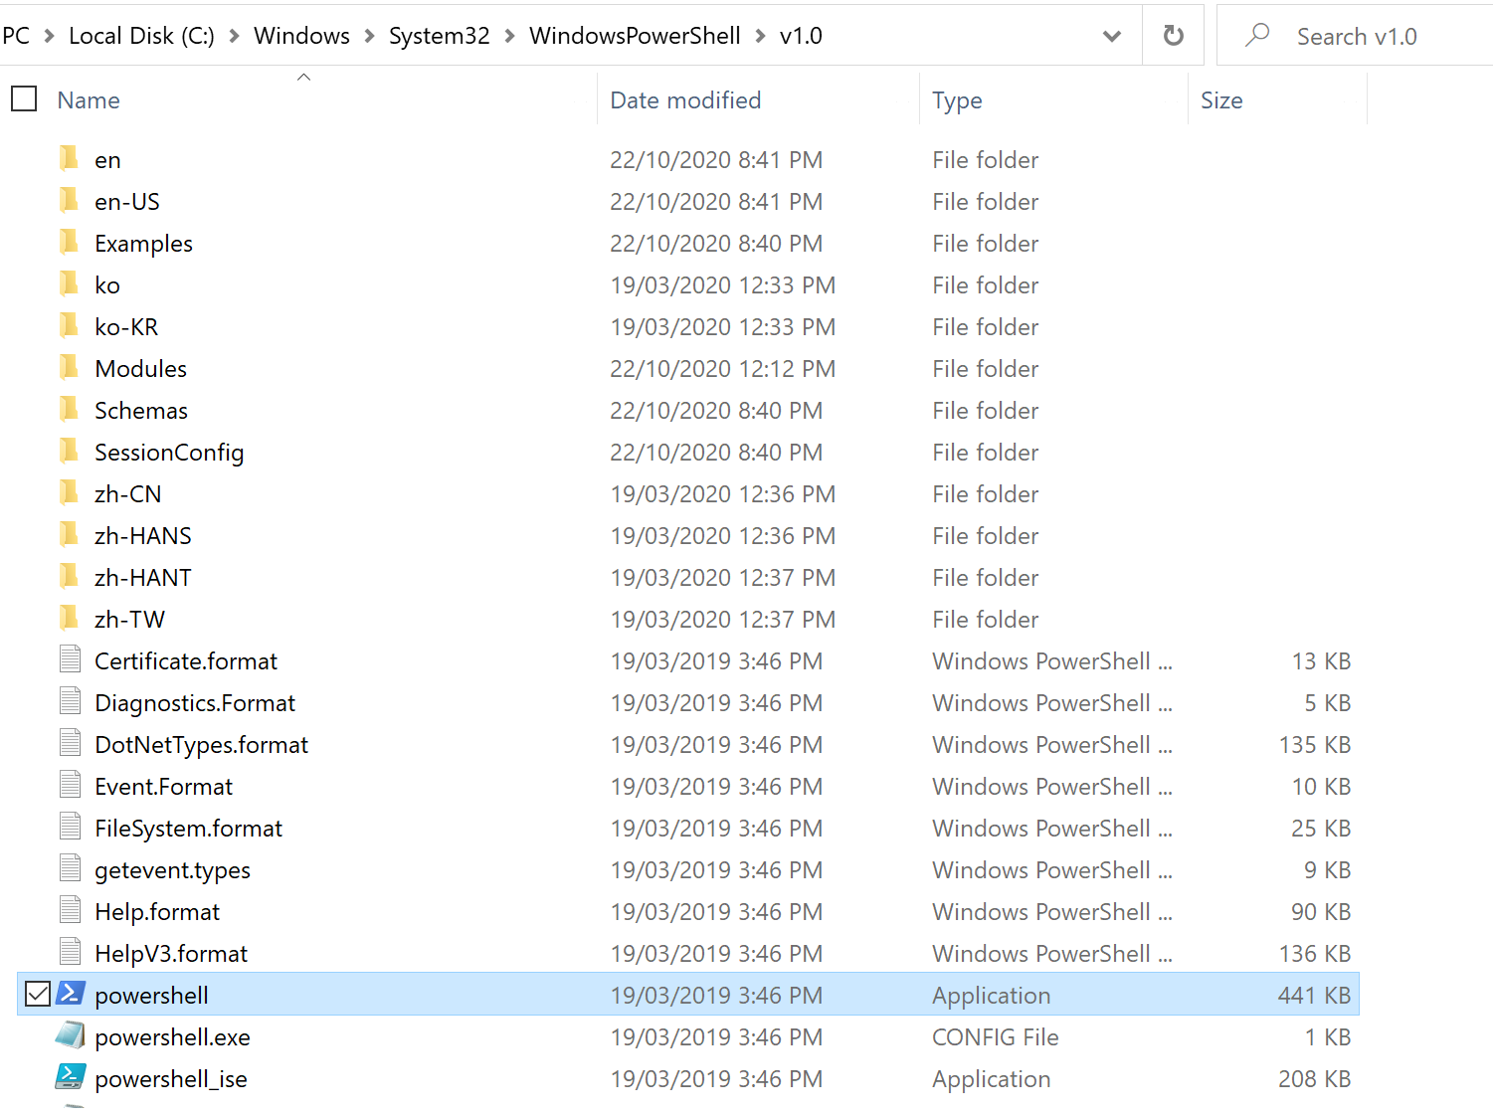Expand chevron after WindowsPowerShell in path

(x=760, y=36)
